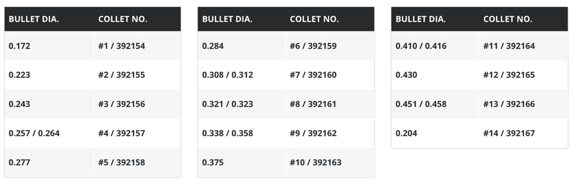The image size is (576, 187).
Task: Click the 0.204 bullet diameter cell
Action: coord(435,133)
